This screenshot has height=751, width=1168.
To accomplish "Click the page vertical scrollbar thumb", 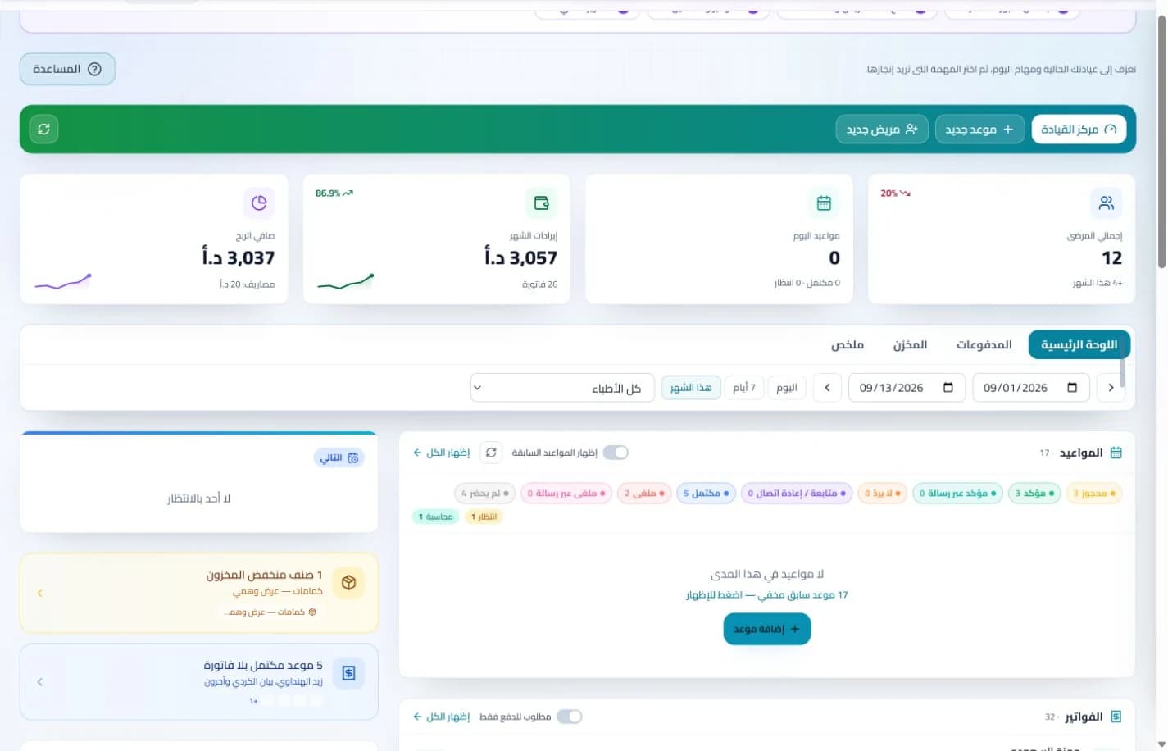I will coord(1161,141).
